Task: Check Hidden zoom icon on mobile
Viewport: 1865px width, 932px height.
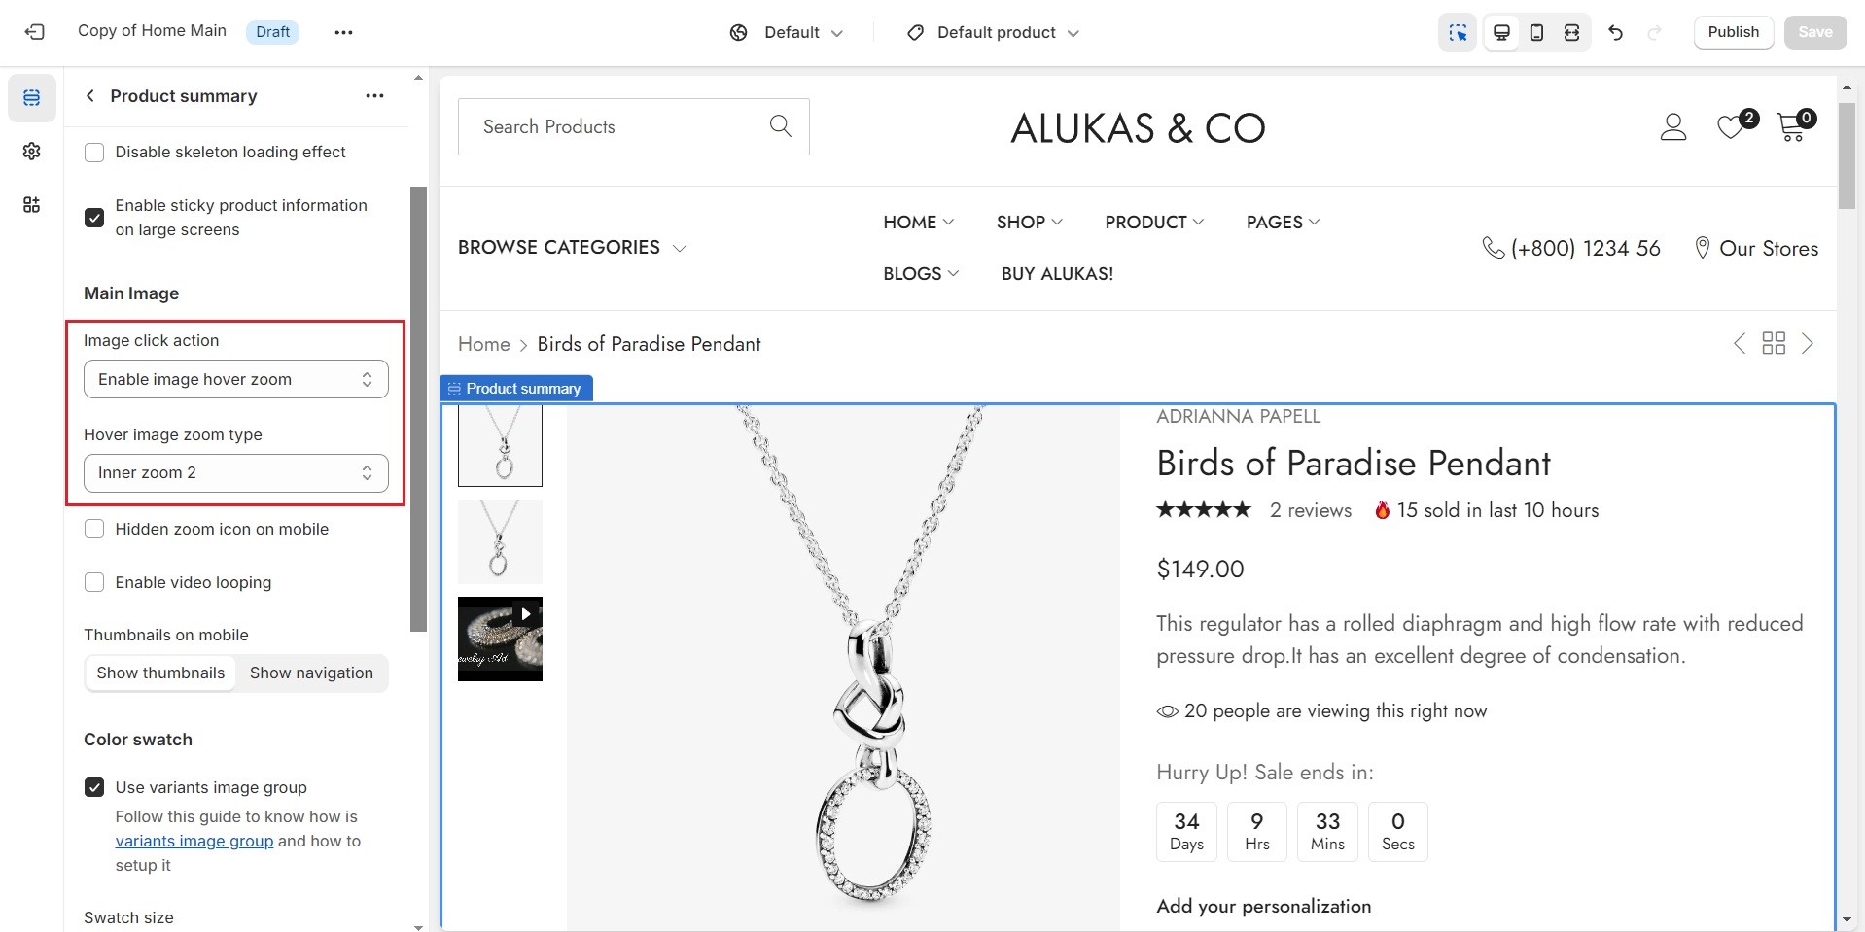Action: [94, 530]
